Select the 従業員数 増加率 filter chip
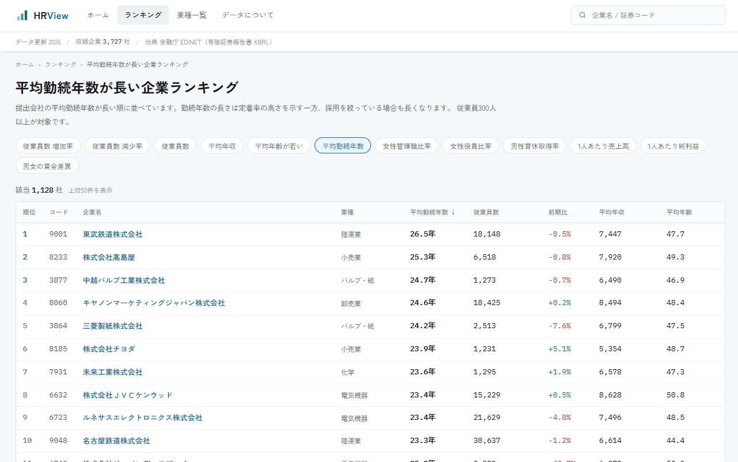 click(48, 146)
